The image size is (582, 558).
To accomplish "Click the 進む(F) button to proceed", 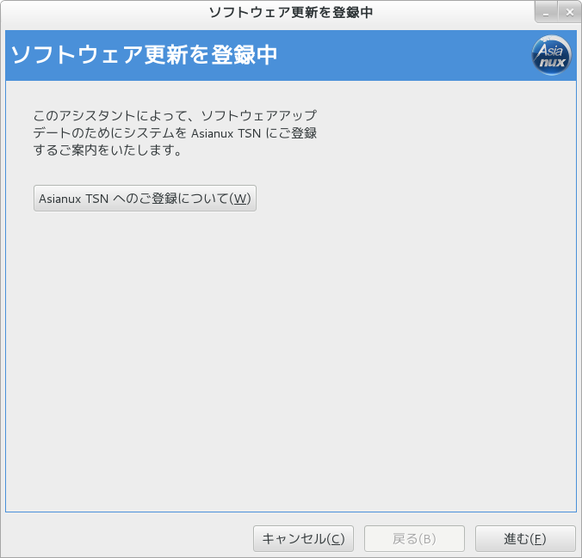I will click(524, 539).
